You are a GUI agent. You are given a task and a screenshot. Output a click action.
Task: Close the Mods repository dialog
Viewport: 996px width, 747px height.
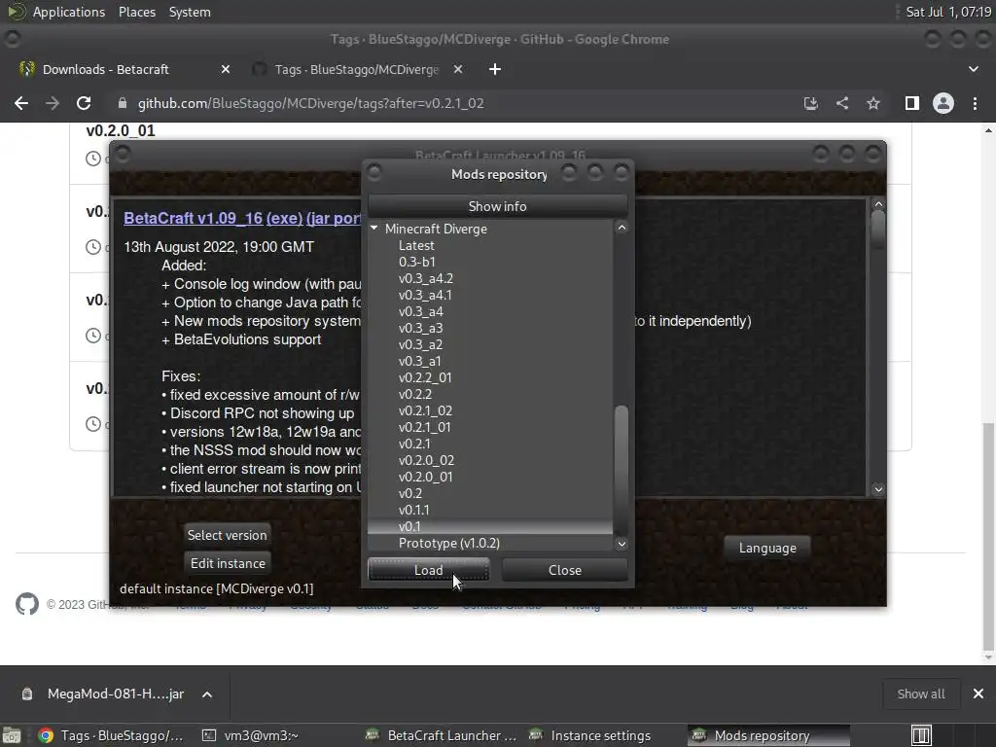click(x=565, y=570)
